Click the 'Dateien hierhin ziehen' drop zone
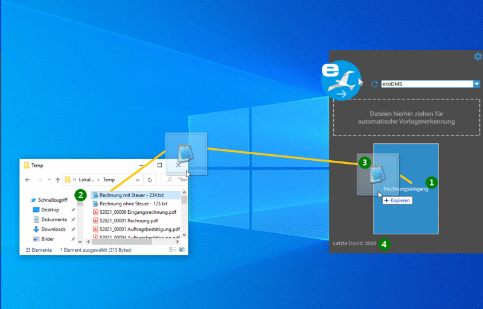 (x=406, y=117)
